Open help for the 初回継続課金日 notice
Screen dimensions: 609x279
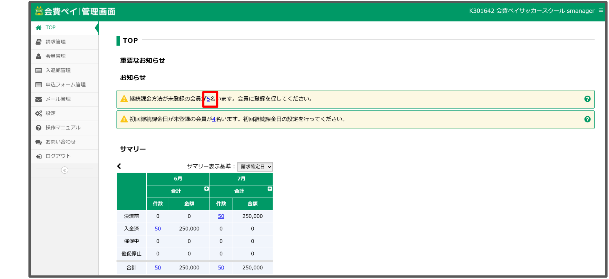tap(588, 119)
